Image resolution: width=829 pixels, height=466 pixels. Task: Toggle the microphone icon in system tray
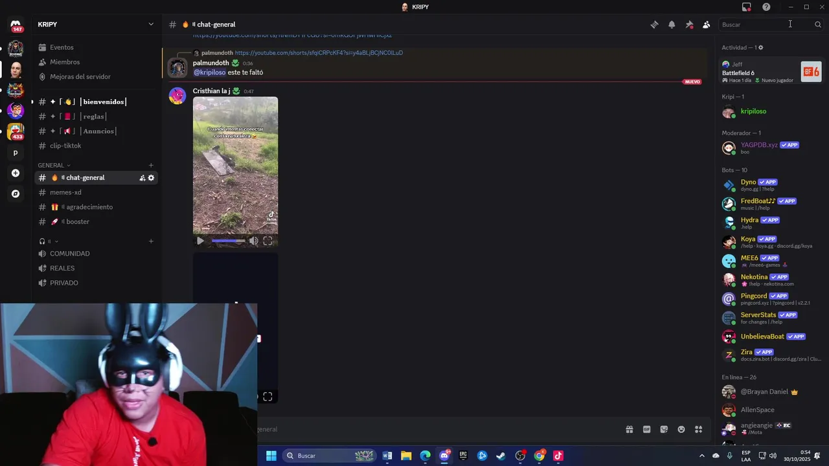(x=730, y=456)
